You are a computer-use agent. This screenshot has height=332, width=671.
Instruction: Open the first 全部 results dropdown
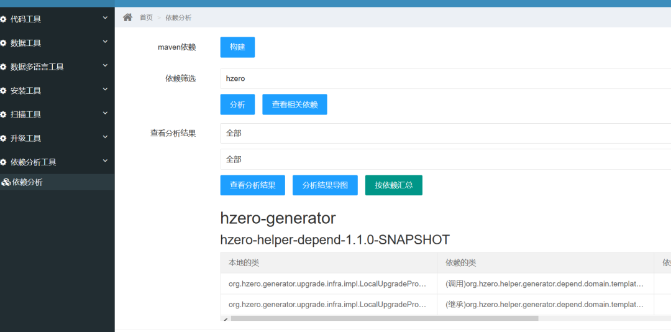pos(445,133)
